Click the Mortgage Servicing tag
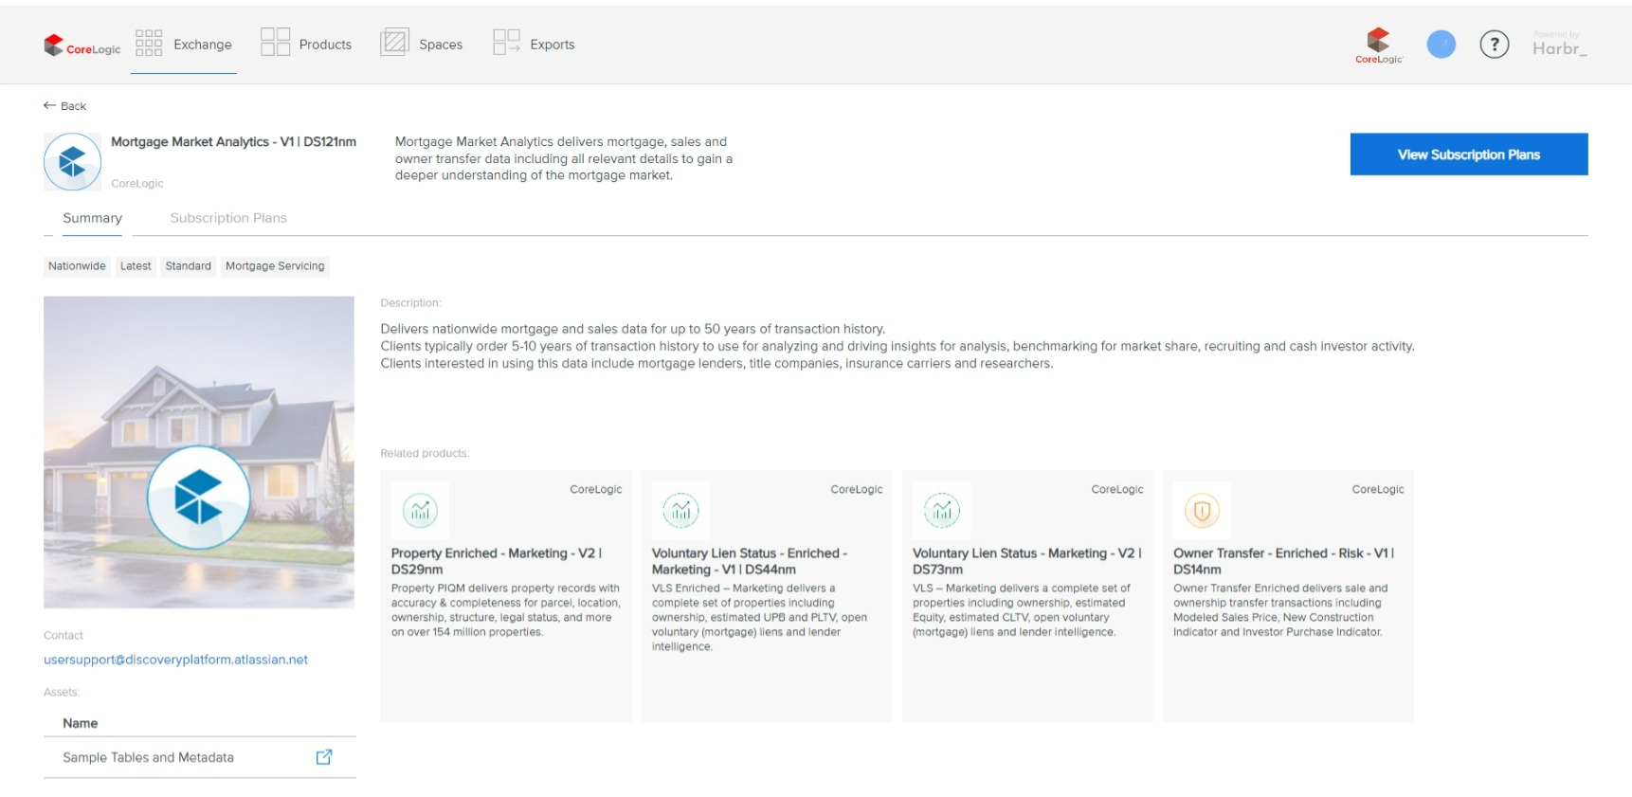This screenshot has height=797, width=1632. (x=275, y=266)
